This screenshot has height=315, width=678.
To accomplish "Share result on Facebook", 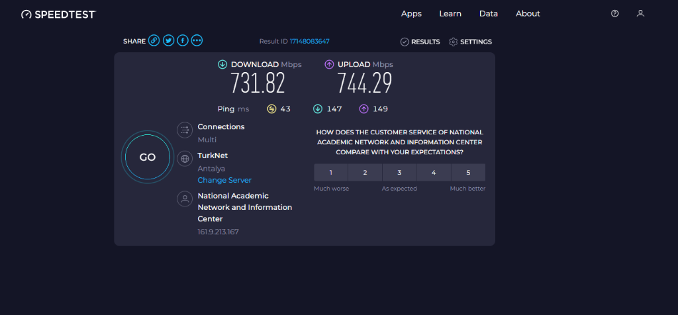I will tap(183, 40).
